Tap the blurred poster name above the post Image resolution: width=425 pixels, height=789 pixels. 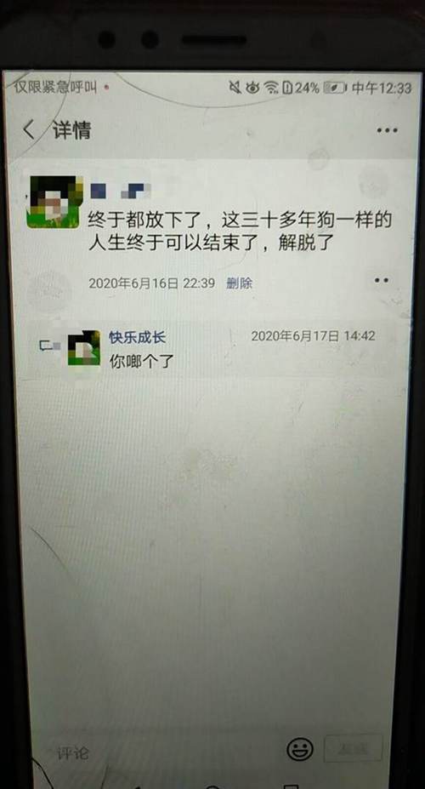(x=121, y=190)
